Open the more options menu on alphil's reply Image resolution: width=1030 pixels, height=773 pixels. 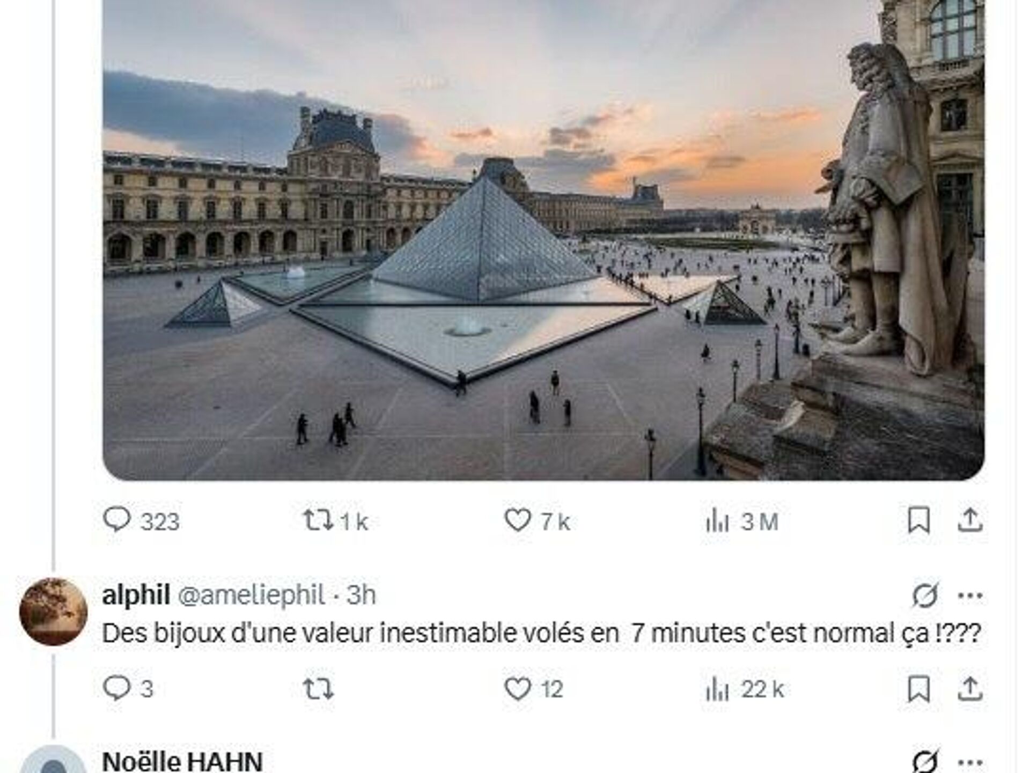(x=970, y=595)
